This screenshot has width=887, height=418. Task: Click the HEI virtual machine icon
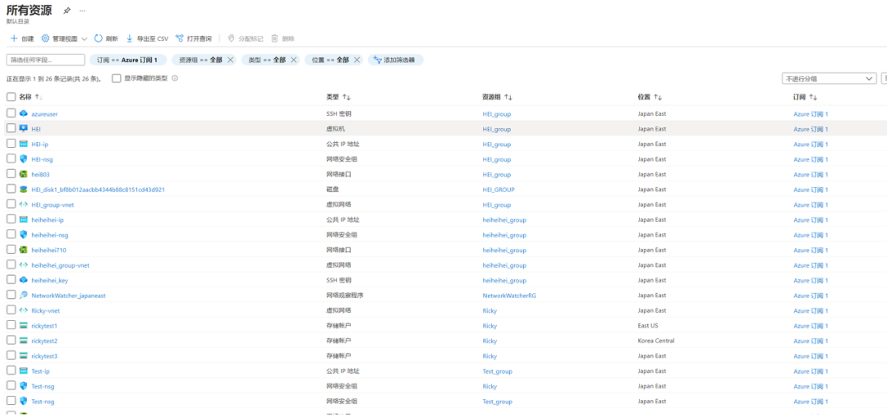[x=23, y=128]
